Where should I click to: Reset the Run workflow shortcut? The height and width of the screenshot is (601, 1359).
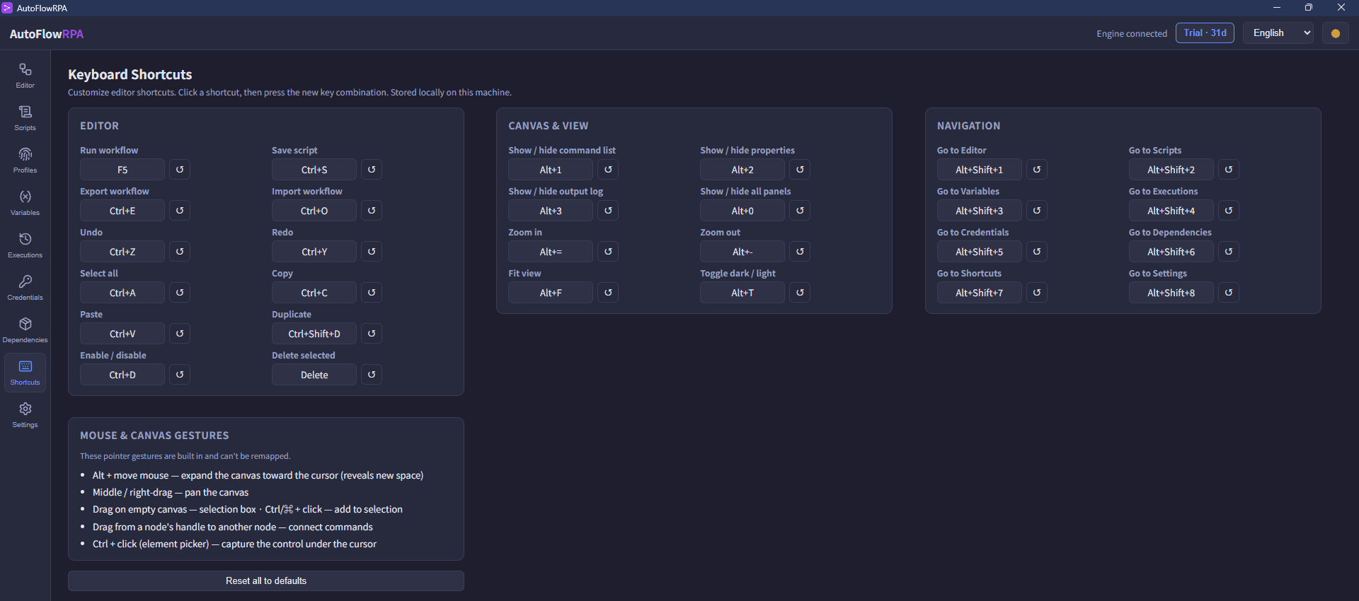[180, 170]
